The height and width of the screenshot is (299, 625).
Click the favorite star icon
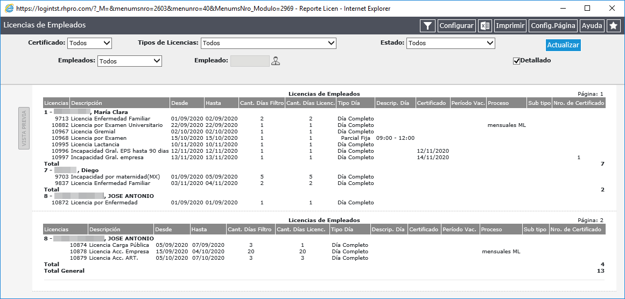click(x=614, y=25)
